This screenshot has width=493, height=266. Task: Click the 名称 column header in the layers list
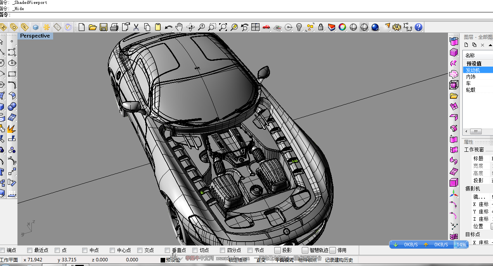pos(478,55)
